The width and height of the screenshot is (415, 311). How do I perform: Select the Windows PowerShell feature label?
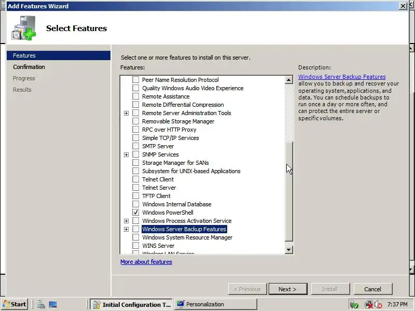(x=168, y=213)
